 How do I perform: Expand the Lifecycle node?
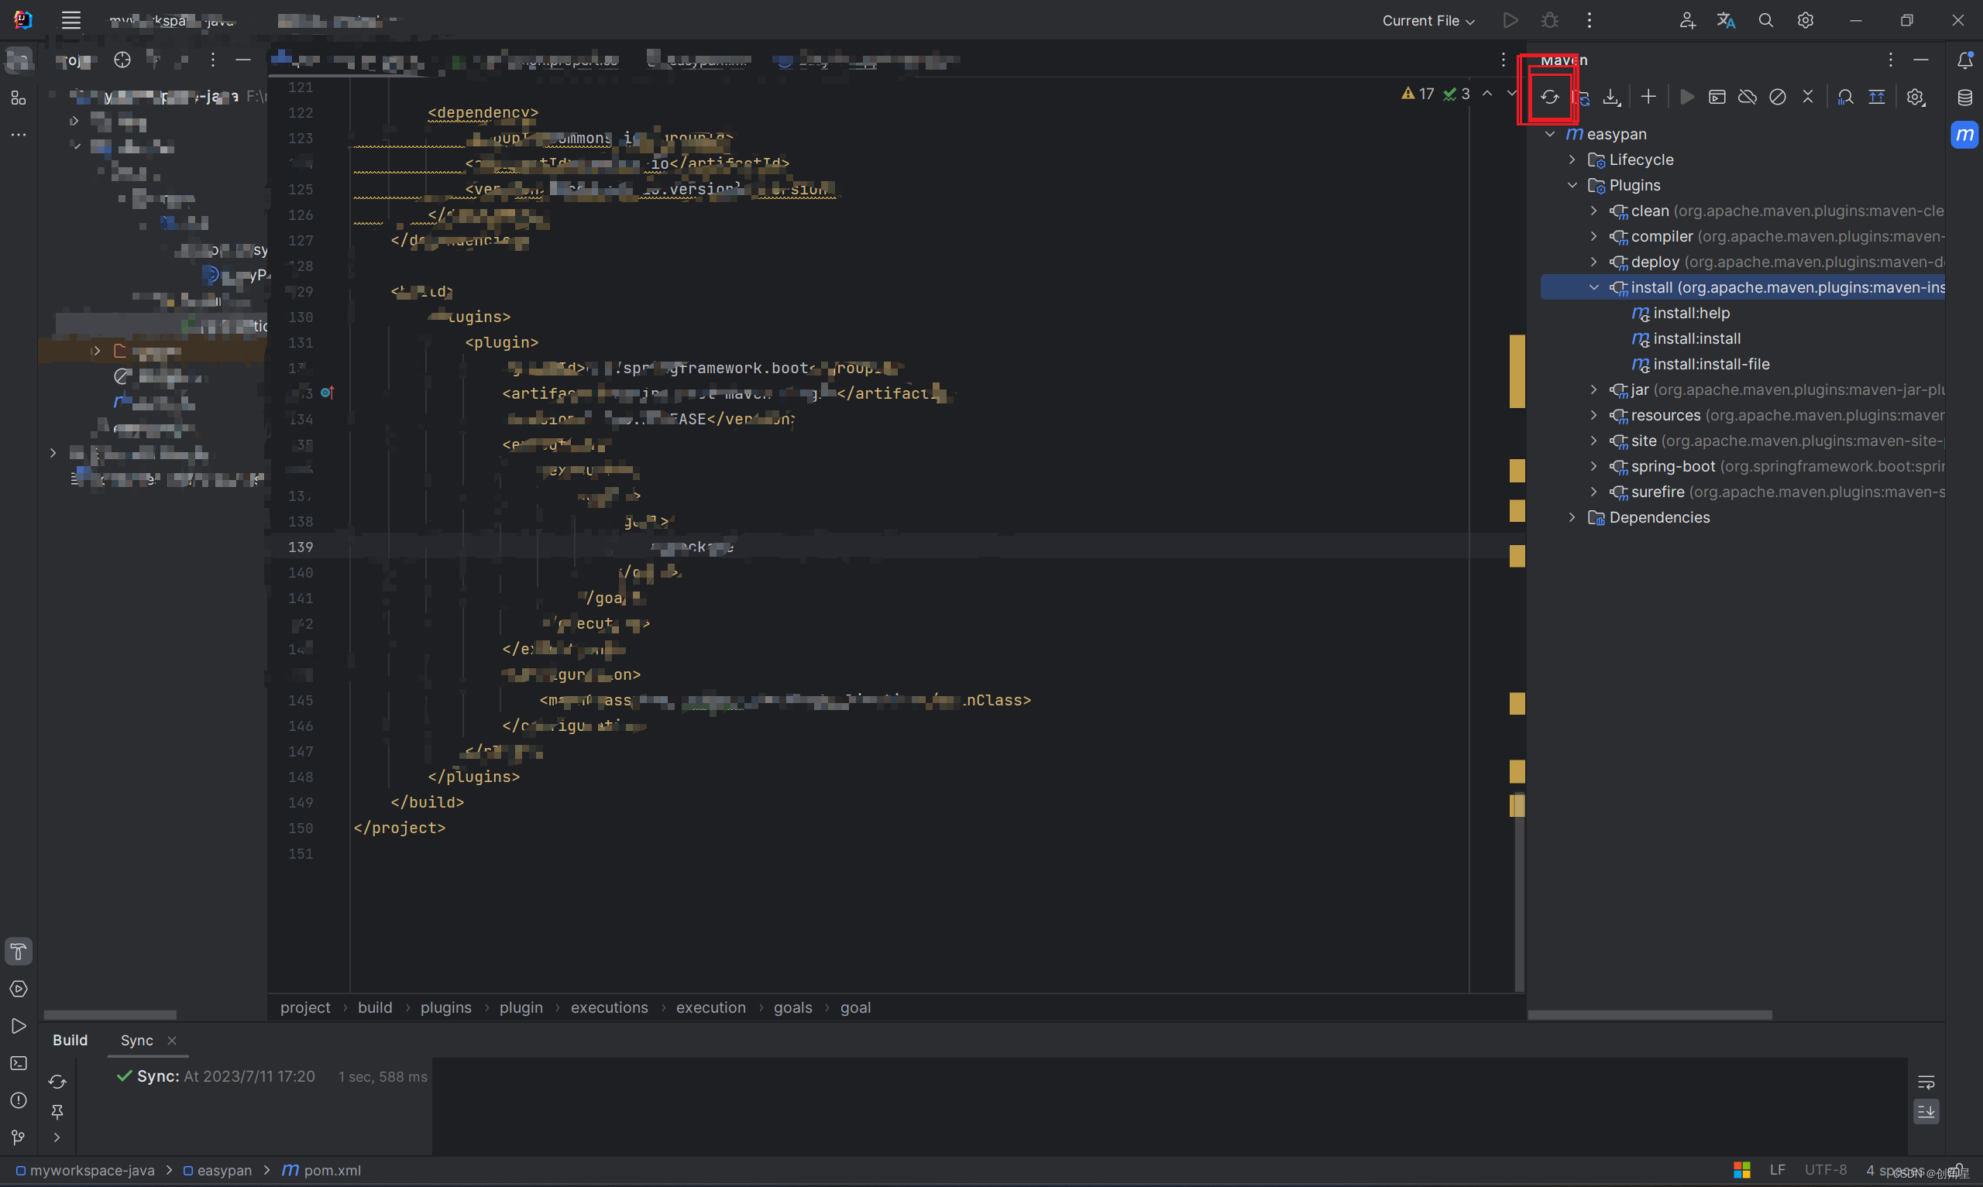1572,160
